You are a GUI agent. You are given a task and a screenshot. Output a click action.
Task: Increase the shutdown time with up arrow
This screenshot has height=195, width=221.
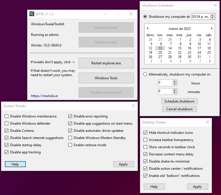[x=212, y=15]
